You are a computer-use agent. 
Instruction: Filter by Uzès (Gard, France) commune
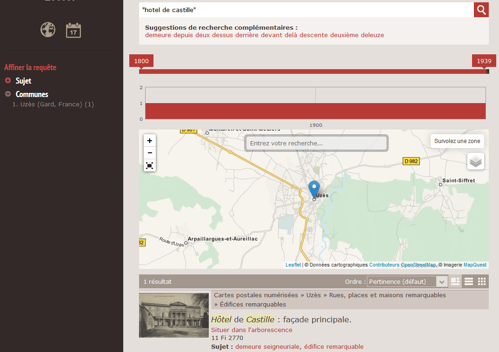[53, 104]
